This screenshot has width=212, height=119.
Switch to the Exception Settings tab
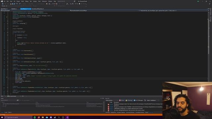pyautogui.click(x=121, y=112)
